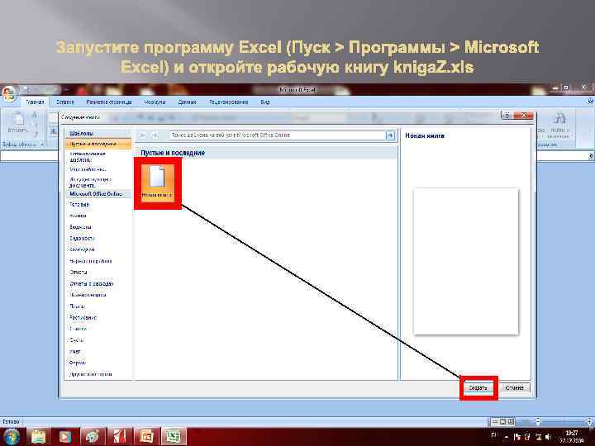The width and height of the screenshot is (595, 446).
Task: Select Расписания template category
Action: [x=83, y=317]
